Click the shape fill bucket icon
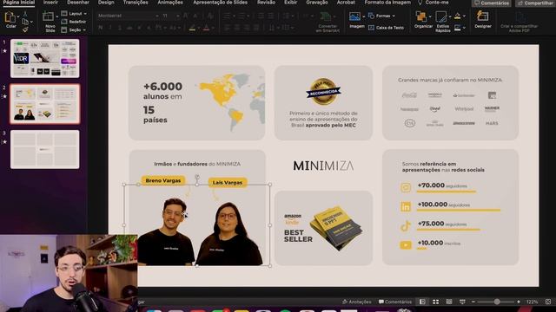 point(458,16)
